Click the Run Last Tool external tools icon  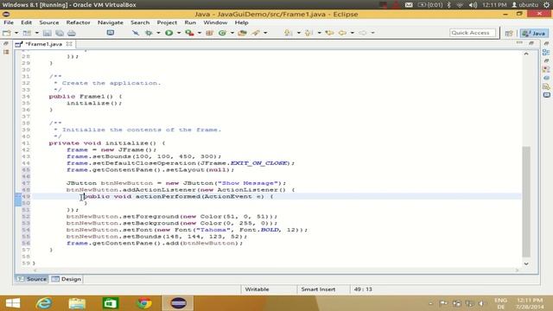pyautogui.click(x=189, y=33)
